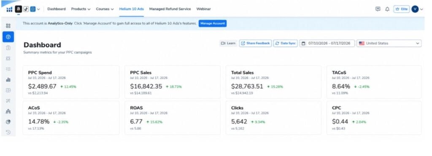
Task: Open the table grid sidebar icon
Action: pos(8,90)
